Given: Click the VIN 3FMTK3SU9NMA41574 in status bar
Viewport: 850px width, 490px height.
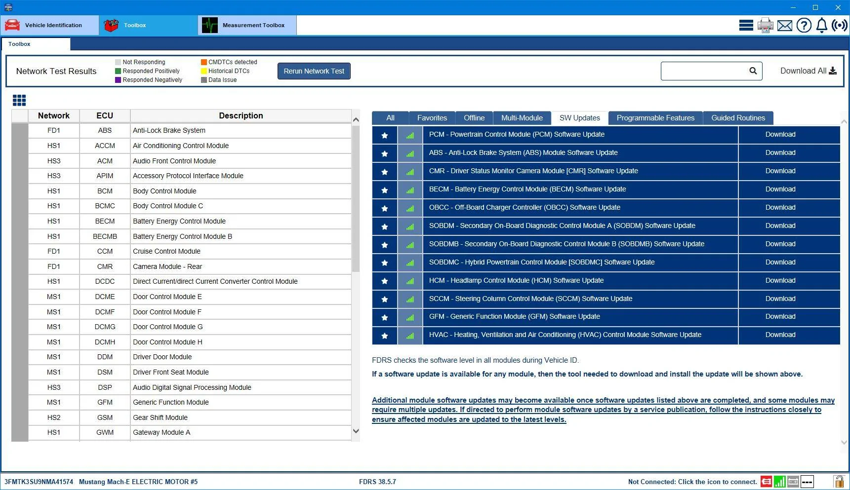Looking at the screenshot, I should tap(39, 482).
